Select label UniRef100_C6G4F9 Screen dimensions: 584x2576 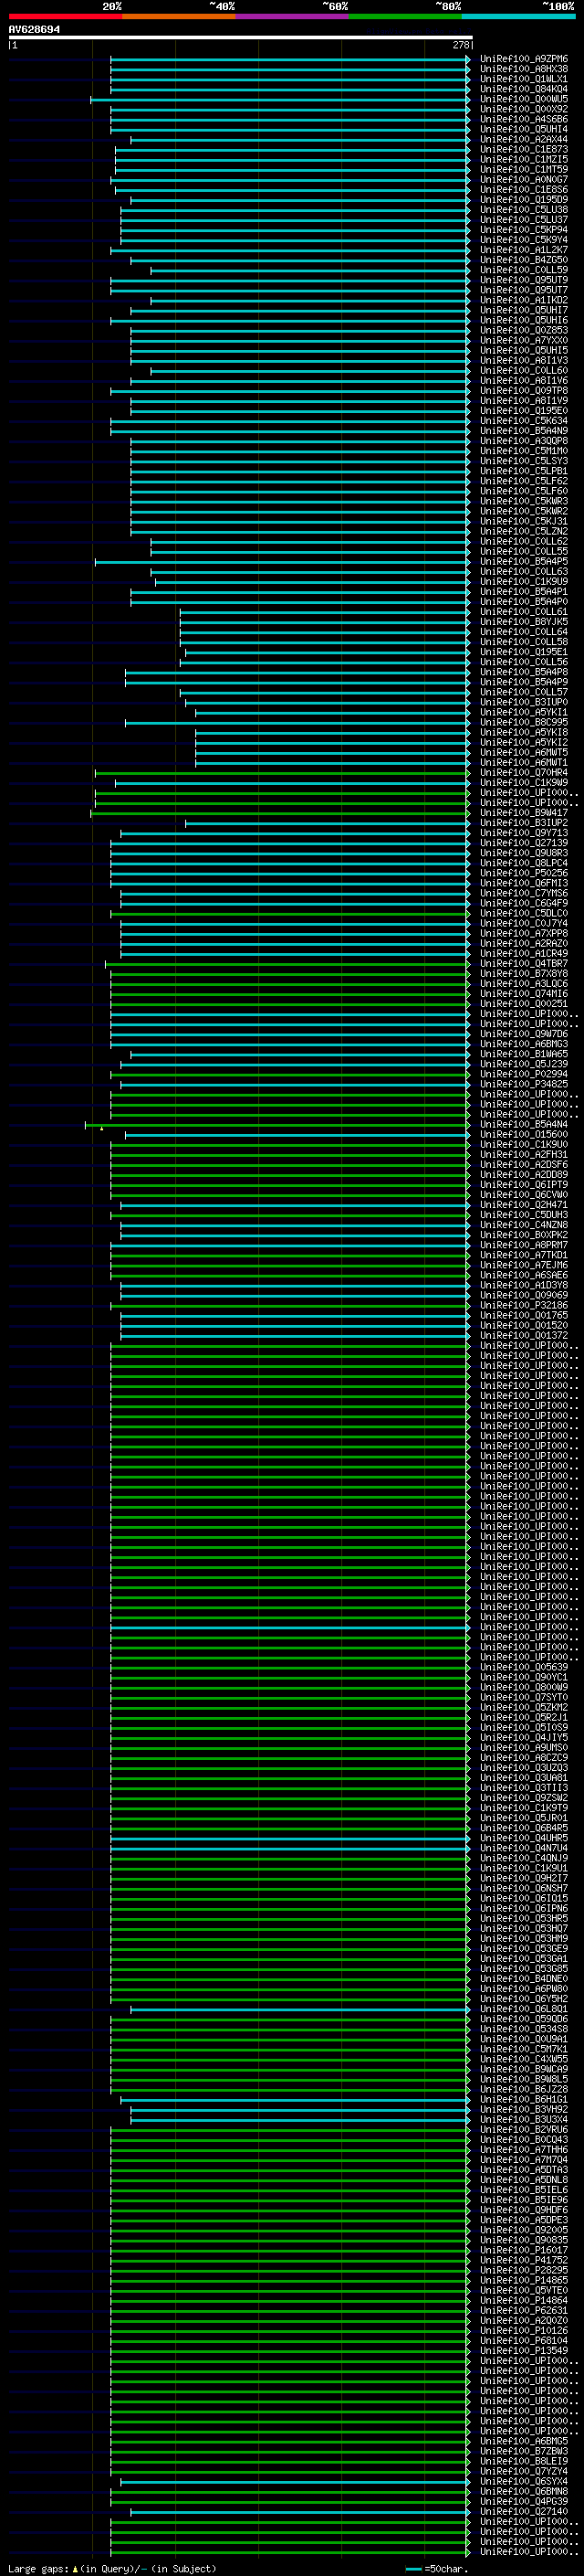point(524,903)
